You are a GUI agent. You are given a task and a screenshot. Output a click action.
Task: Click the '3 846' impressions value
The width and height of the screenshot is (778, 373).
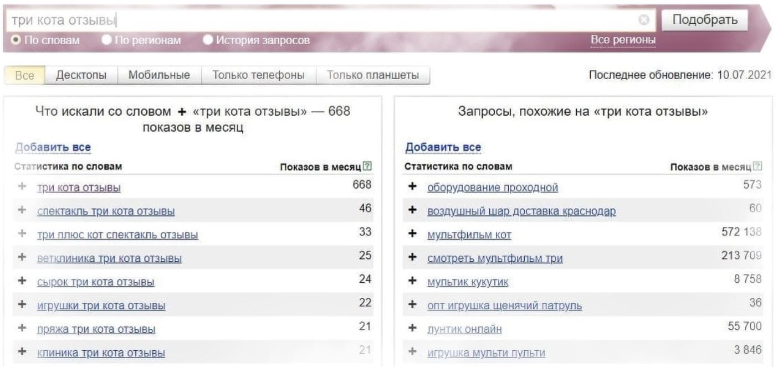pos(748,350)
